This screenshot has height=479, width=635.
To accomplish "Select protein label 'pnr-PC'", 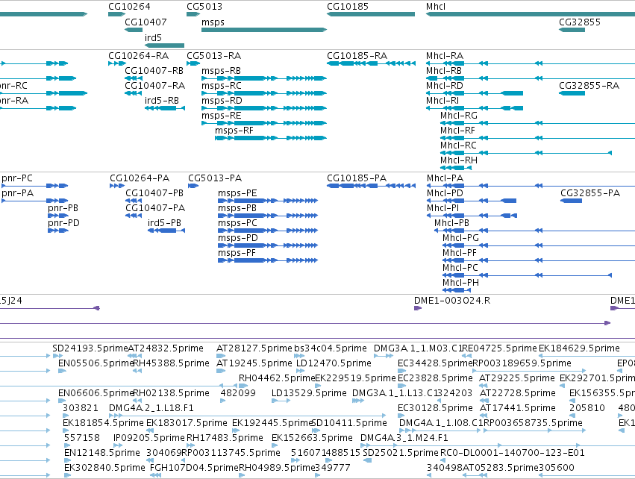I will click(17, 178).
